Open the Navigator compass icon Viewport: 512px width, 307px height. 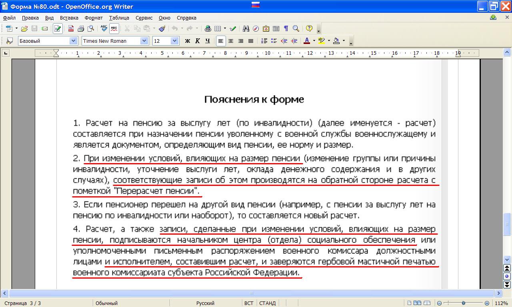click(256, 28)
